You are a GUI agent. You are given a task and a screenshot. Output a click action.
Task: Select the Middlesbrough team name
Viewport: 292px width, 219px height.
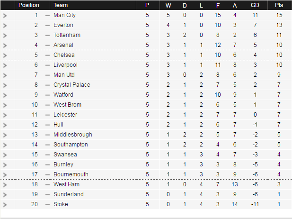point(72,135)
